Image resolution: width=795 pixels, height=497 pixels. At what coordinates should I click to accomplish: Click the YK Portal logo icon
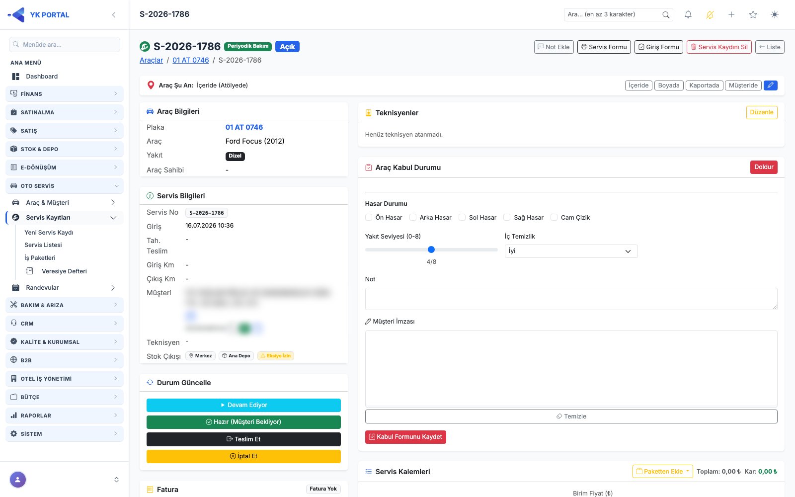pyautogui.click(x=16, y=15)
